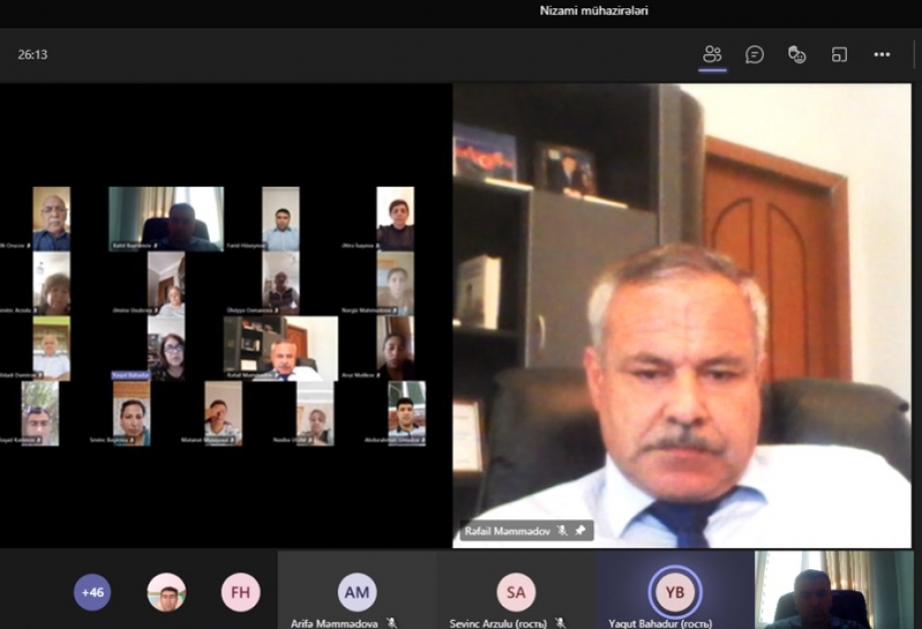This screenshot has height=629, width=922.
Task: Click the muted mic icon next to Sevinc Arzulu
Action: [x=560, y=623]
